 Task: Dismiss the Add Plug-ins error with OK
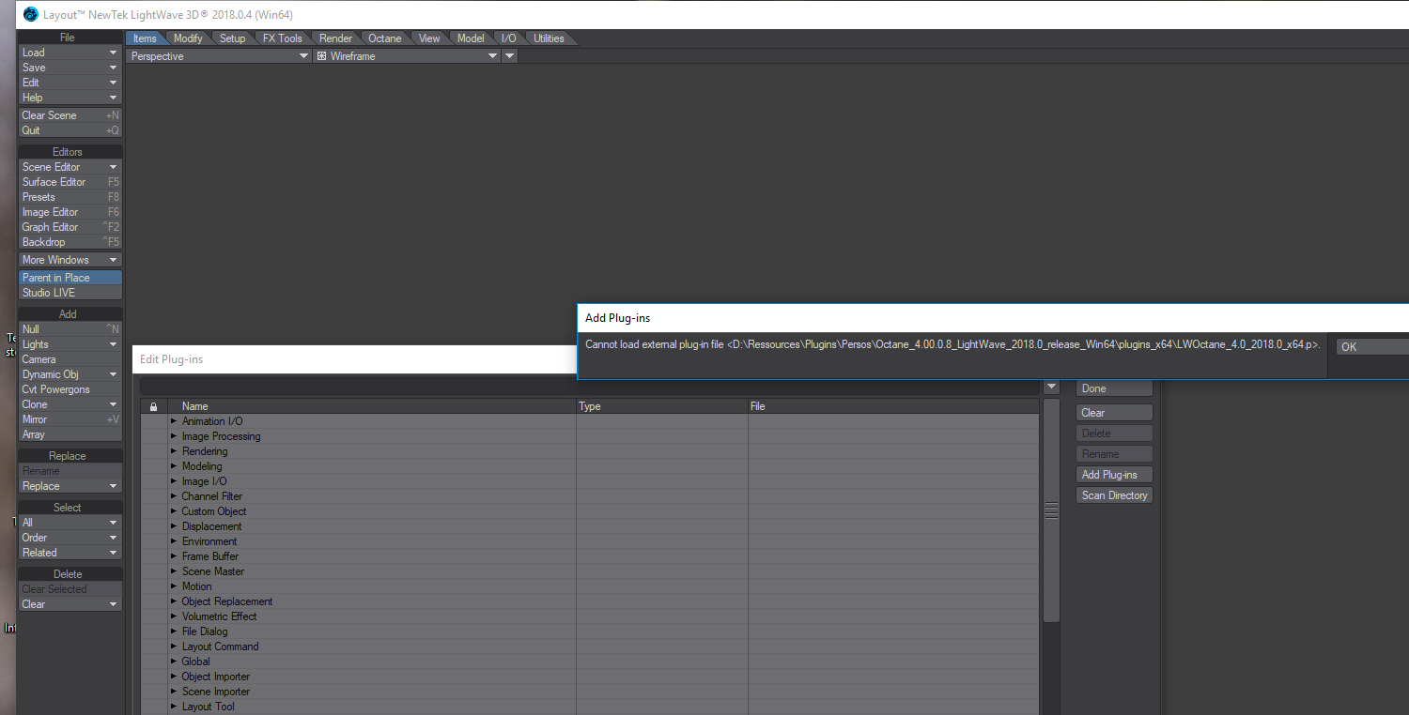coord(1372,346)
